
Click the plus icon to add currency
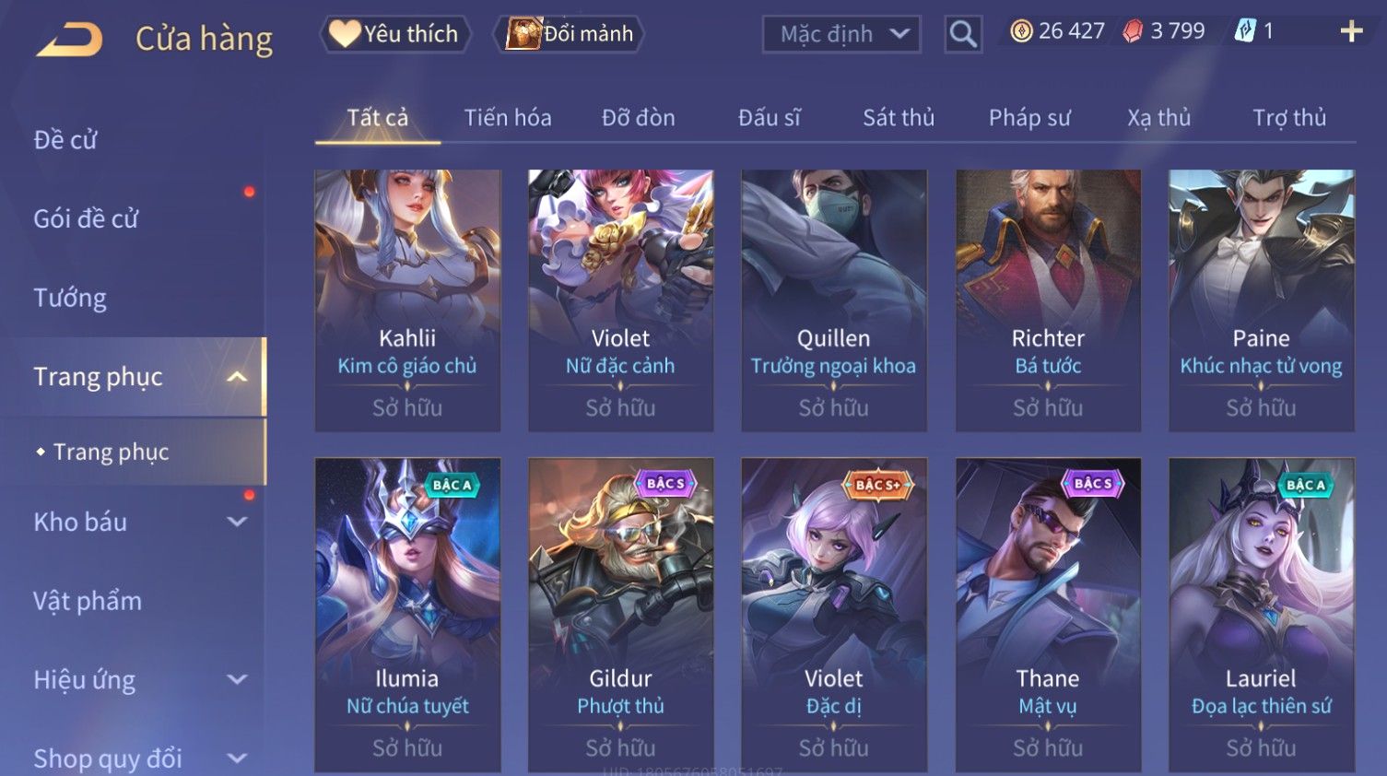1351,32
